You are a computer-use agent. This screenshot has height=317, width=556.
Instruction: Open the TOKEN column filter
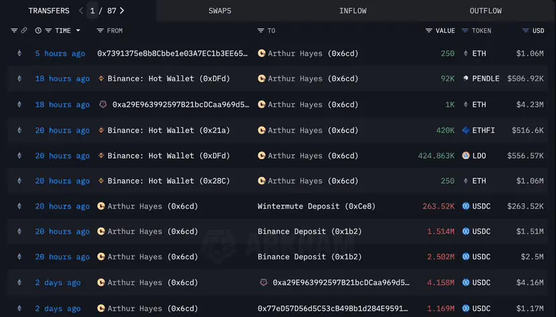click(465, 30)
